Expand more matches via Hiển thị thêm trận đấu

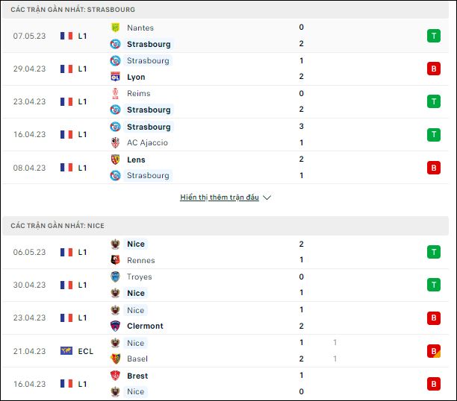220,198
